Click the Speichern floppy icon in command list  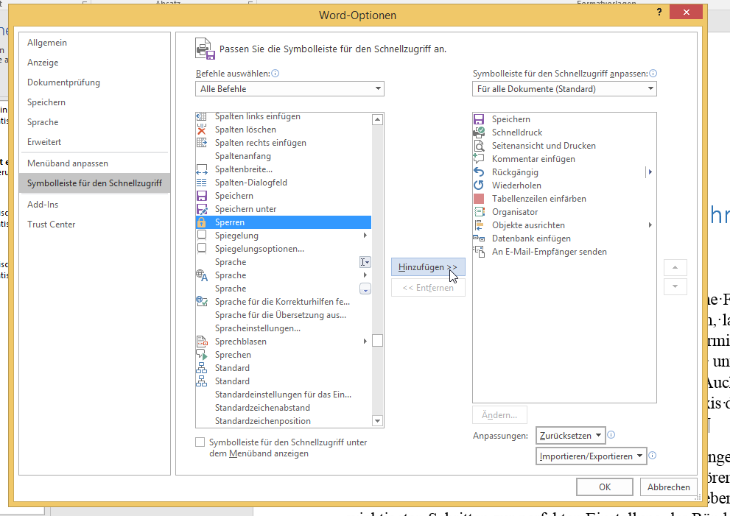(202, 196)
